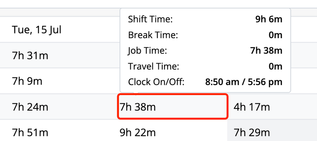Click the Travel Time label

coord(153,66)
